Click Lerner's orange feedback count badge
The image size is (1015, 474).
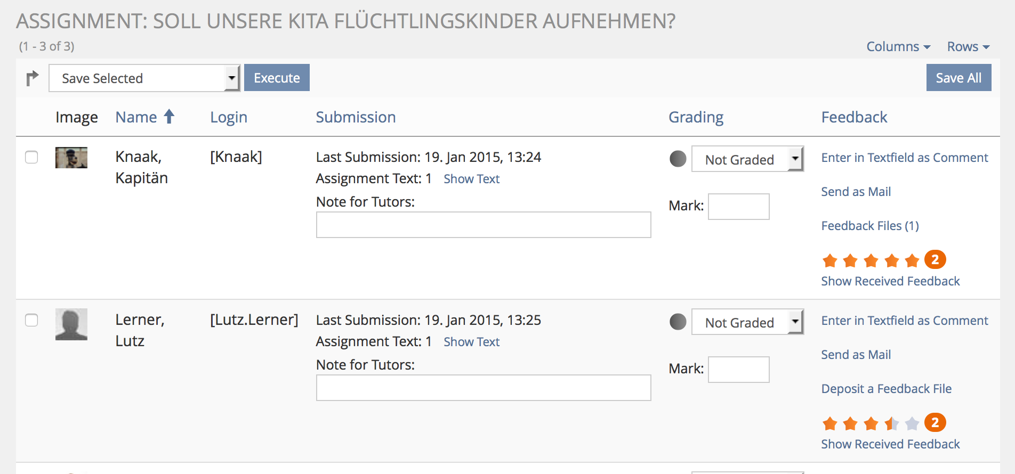pyautogui.click(x=935, y=423)
